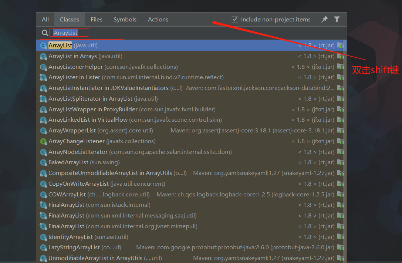Click class icon beside IdentityArrayList
402x263 pixels.
43,237
